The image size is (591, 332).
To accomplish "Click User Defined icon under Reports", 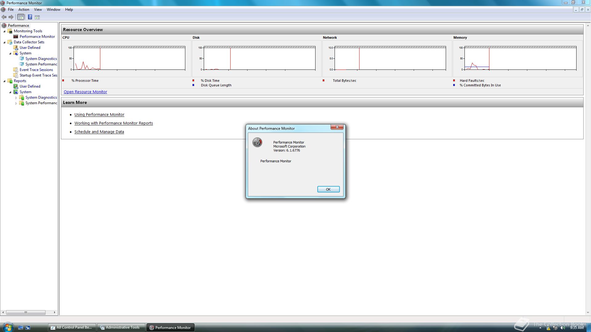I will [x=16, y=86].
